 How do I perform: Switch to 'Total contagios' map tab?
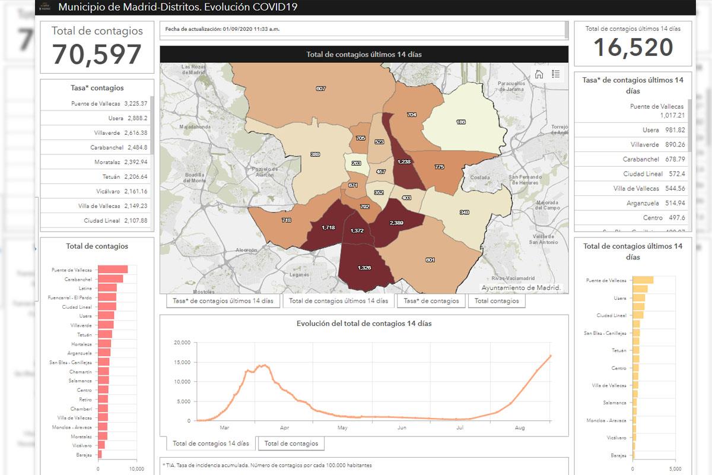click(497, 301)
